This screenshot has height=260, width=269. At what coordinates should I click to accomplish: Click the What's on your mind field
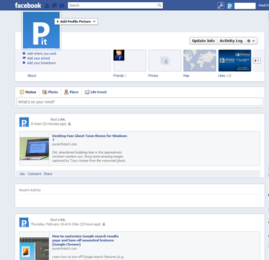click(x=140, y=102)
